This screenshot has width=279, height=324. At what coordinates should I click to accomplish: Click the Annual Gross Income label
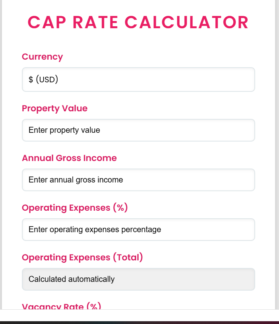69,158
